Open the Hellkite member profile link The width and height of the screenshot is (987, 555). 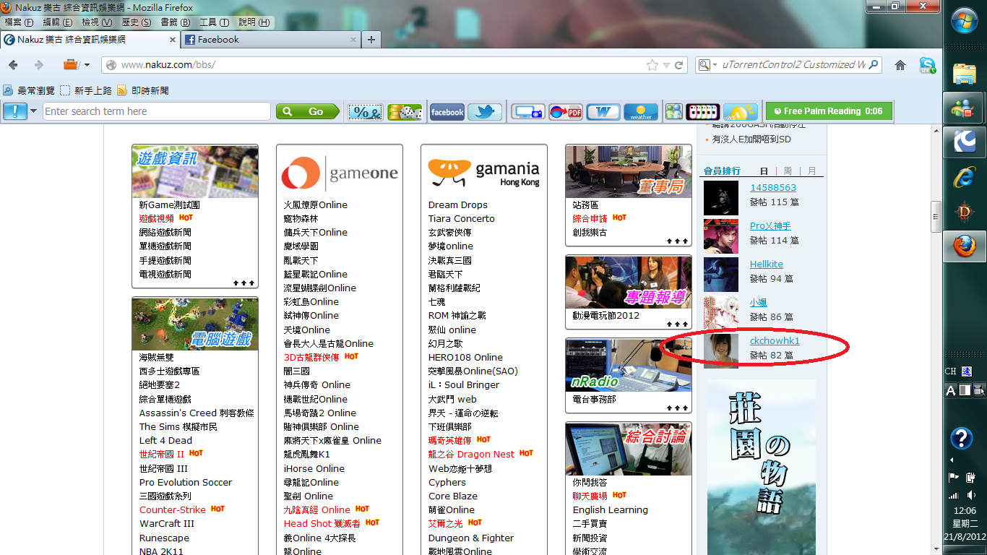[x=767, y=264]
